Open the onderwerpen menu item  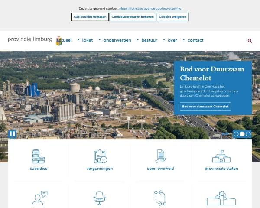[117, 40]
